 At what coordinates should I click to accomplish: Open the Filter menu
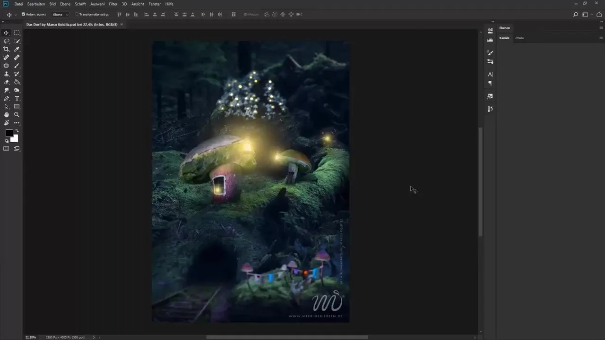coord(113,4)
